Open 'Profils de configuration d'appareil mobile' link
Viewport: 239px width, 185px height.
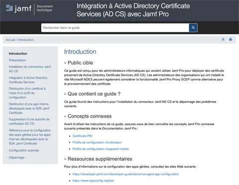tap(101, 149)
